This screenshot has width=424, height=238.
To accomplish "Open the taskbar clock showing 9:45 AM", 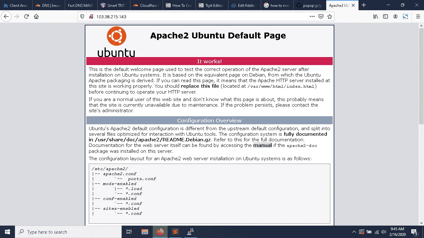I will click(x=397, y=232).
